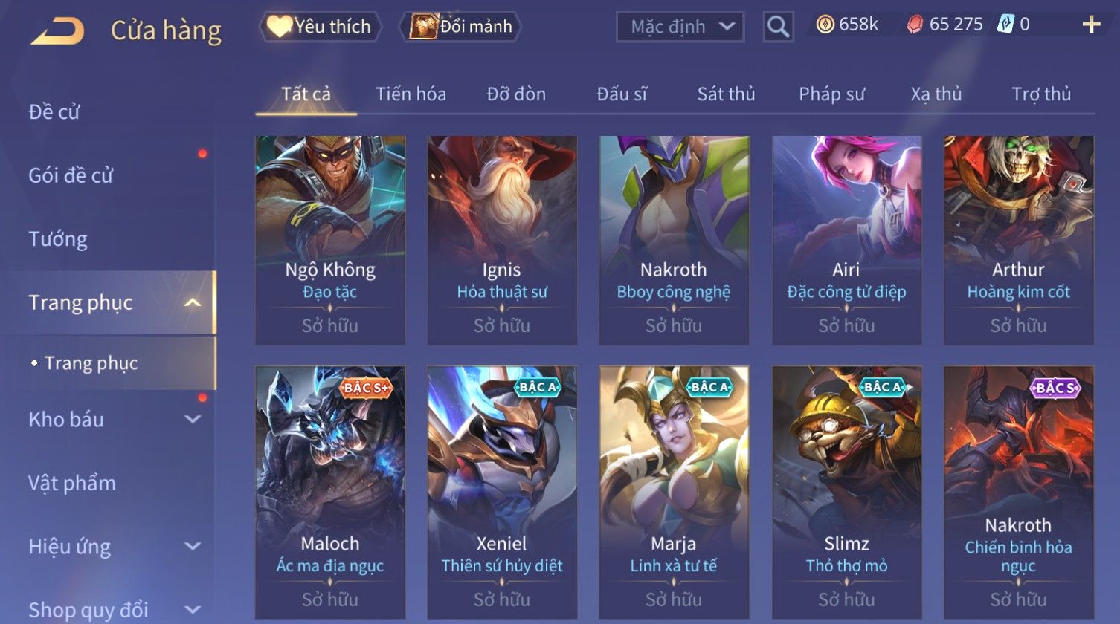Select the Maloch Ác ma địa ngục skin card
Image resolution: width=1120 pixels, height=624 pixels.
[x=330, y=493]
